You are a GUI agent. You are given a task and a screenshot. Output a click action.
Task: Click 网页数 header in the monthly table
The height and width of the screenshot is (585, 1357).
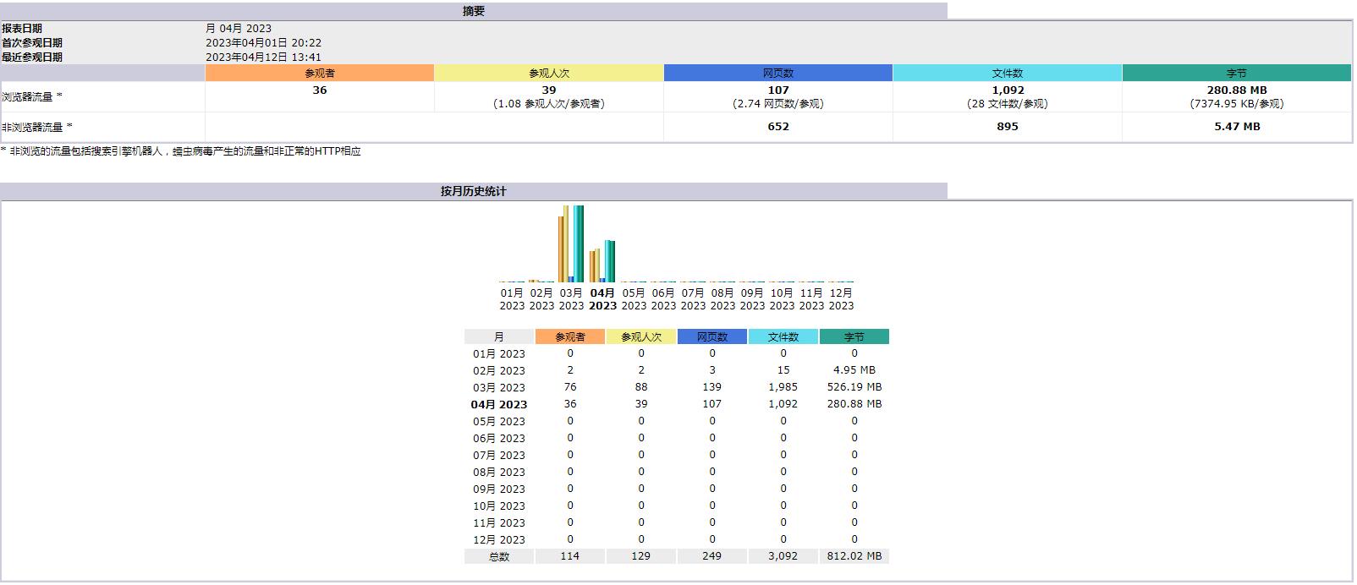coord(711,336)
